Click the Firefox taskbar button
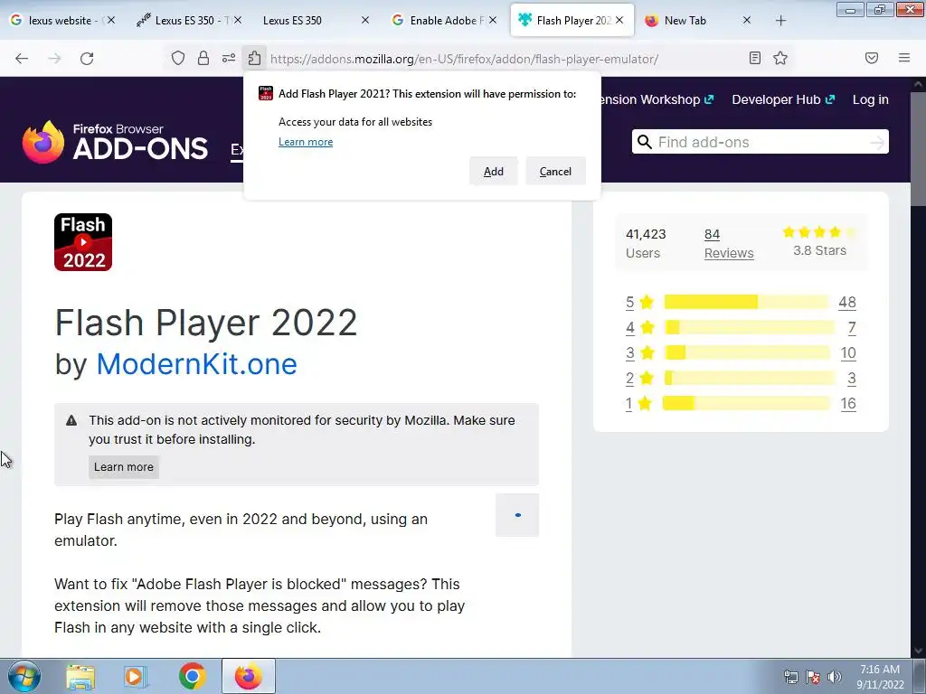The width and height of the screenshot is (926, 694). [x=248, y=676]
